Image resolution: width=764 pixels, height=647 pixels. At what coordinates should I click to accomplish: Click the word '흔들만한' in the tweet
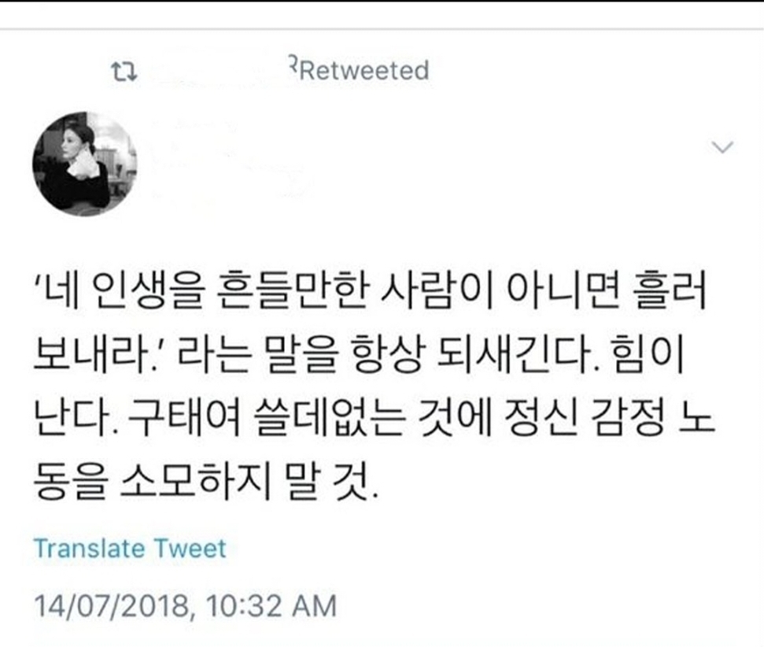290,291
